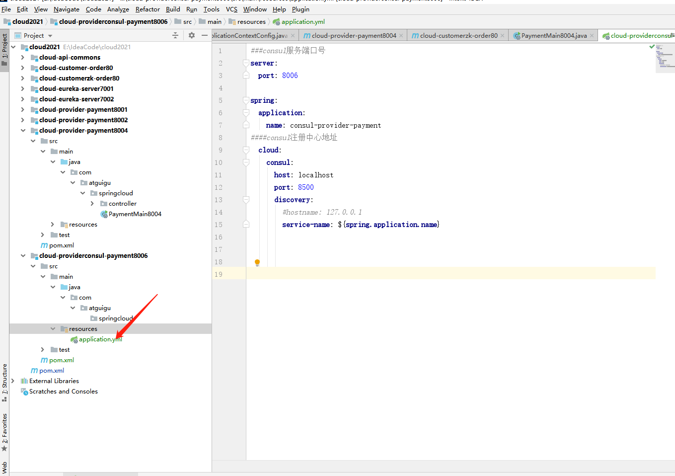Click the editor minimap scrollbar
This screenshot has width=675, height=476.
665,58
